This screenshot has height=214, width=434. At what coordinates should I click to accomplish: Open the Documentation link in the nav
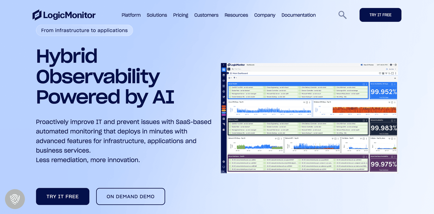click(299, 15)
